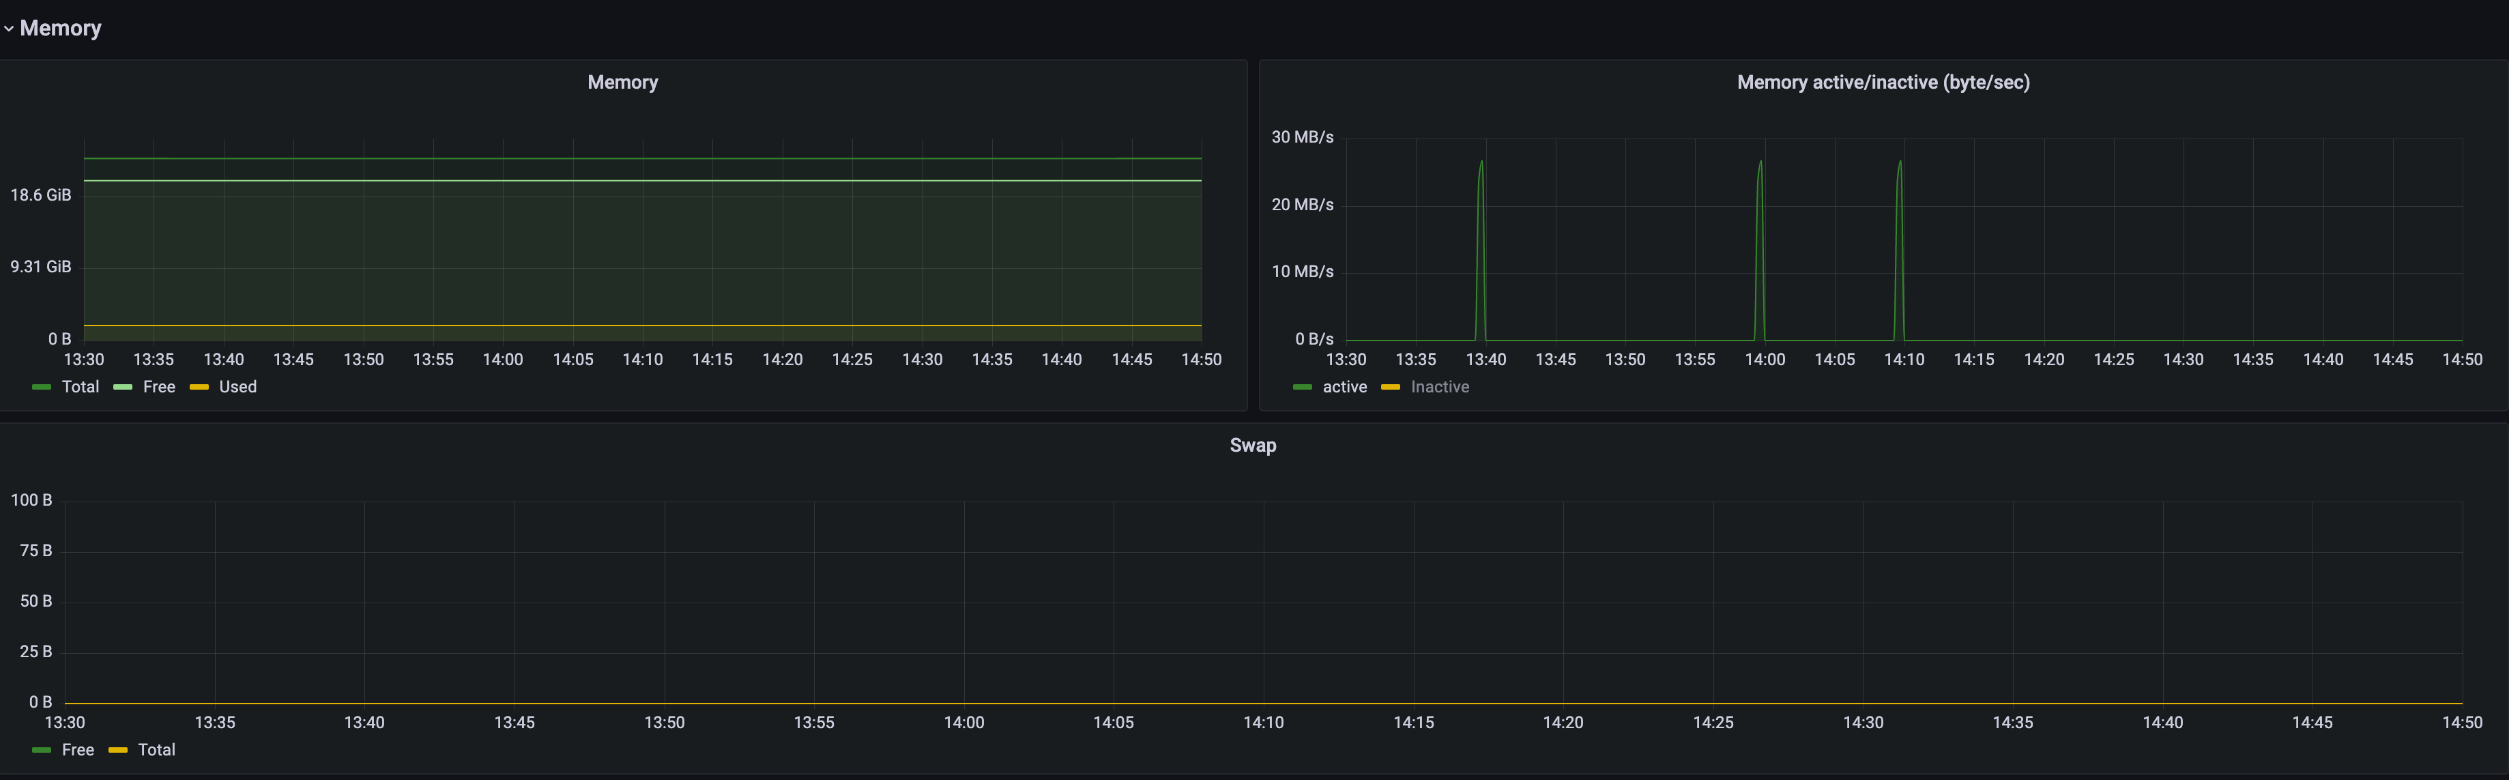Image resolution: width=2509 pixels, height=780 pixels.
Task: Click the 75 B label in Swap
Action: click(36, 551)
